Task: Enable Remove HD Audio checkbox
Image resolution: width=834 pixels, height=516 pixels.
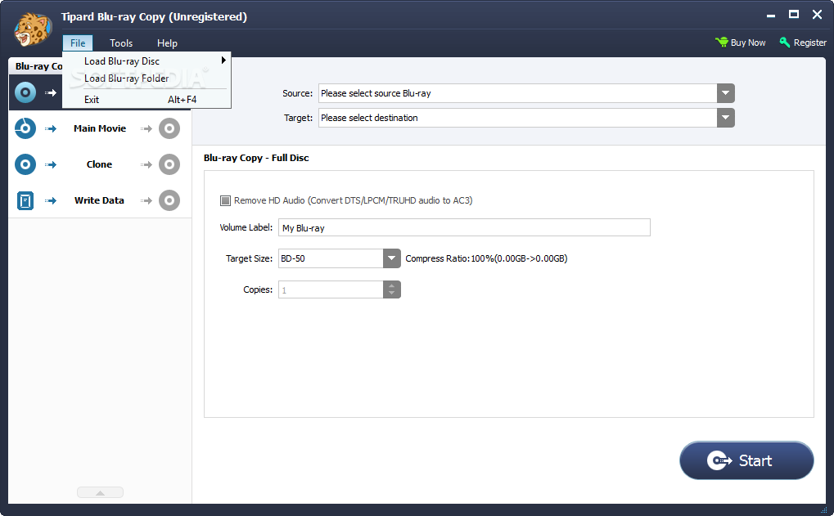Action: (226, 200)
